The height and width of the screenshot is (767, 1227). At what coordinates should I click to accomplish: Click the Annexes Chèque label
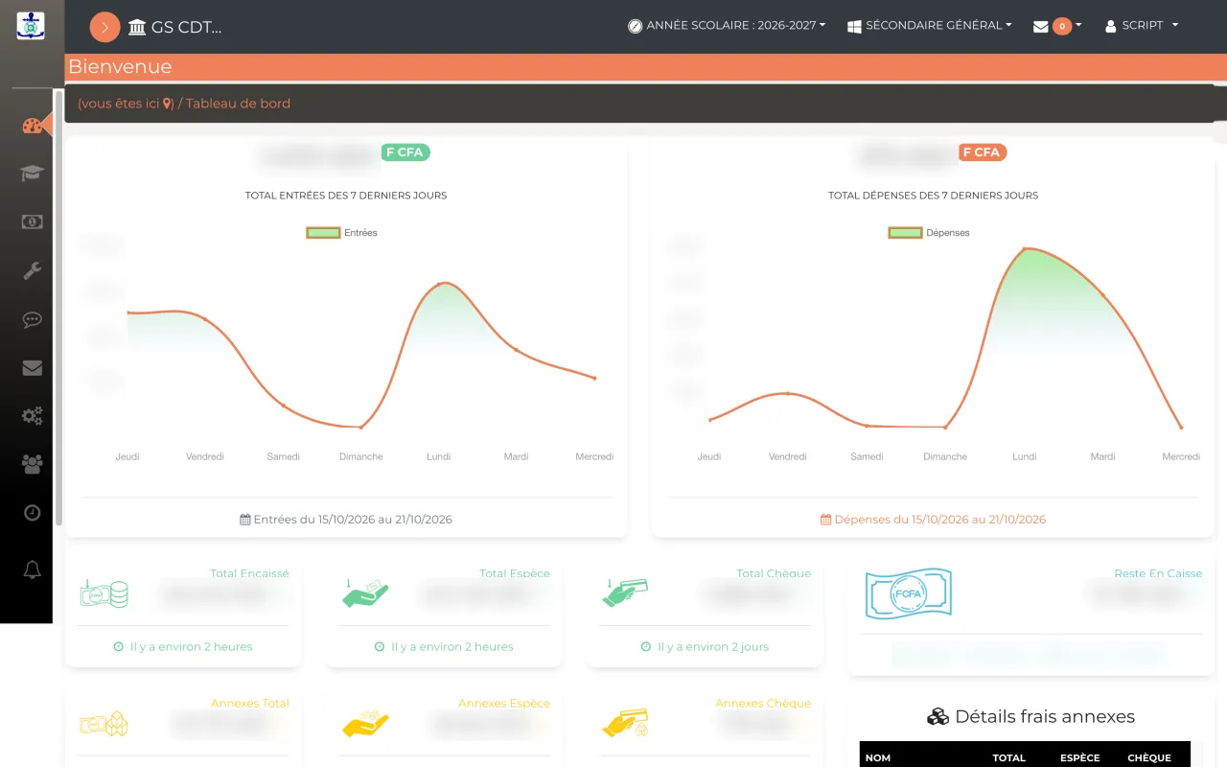tap(763, 704)
